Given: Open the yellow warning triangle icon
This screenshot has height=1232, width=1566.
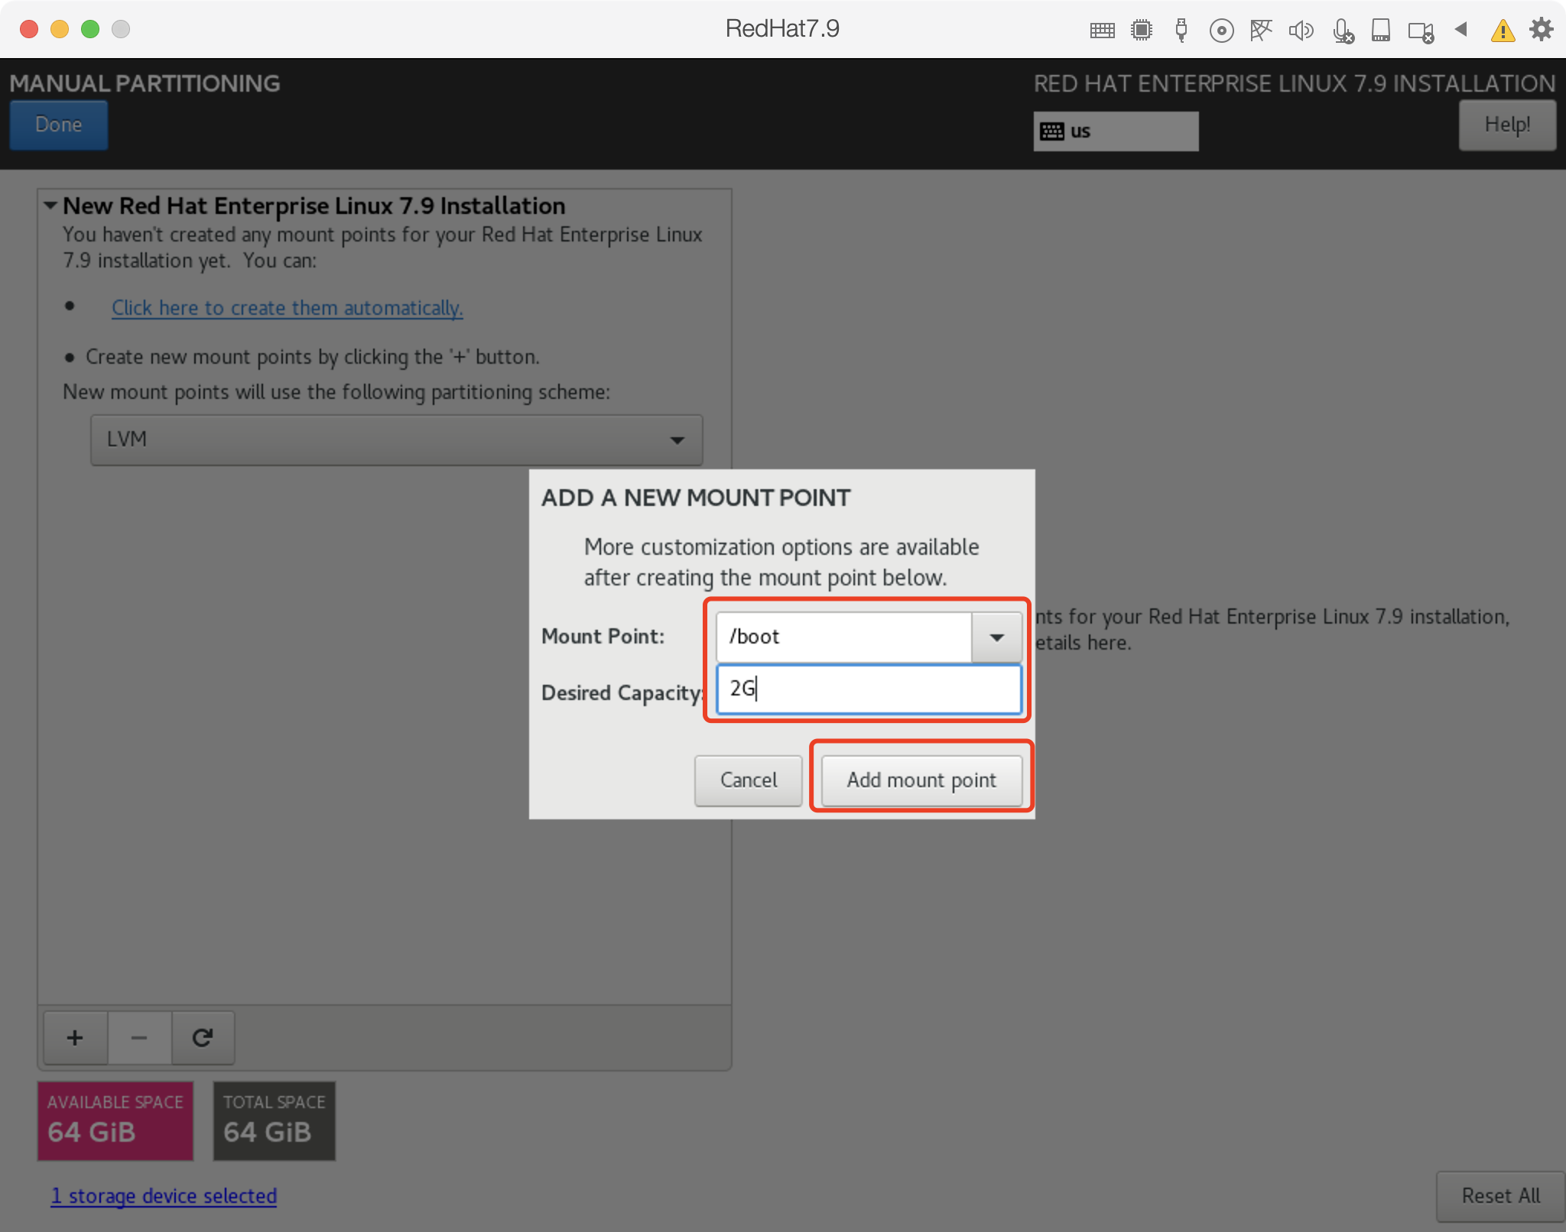Looking at the screenshot, I should point(1503,31).
